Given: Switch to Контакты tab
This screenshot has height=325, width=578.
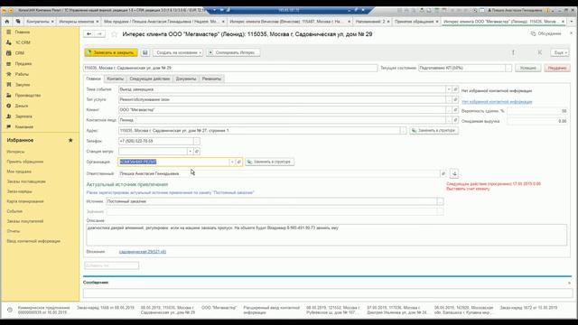Looking at the screenshot, I should click(115, 79).
